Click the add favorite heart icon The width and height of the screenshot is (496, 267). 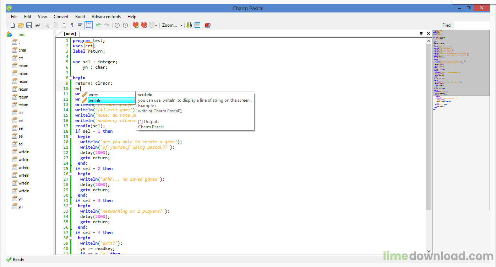point(135,25)
